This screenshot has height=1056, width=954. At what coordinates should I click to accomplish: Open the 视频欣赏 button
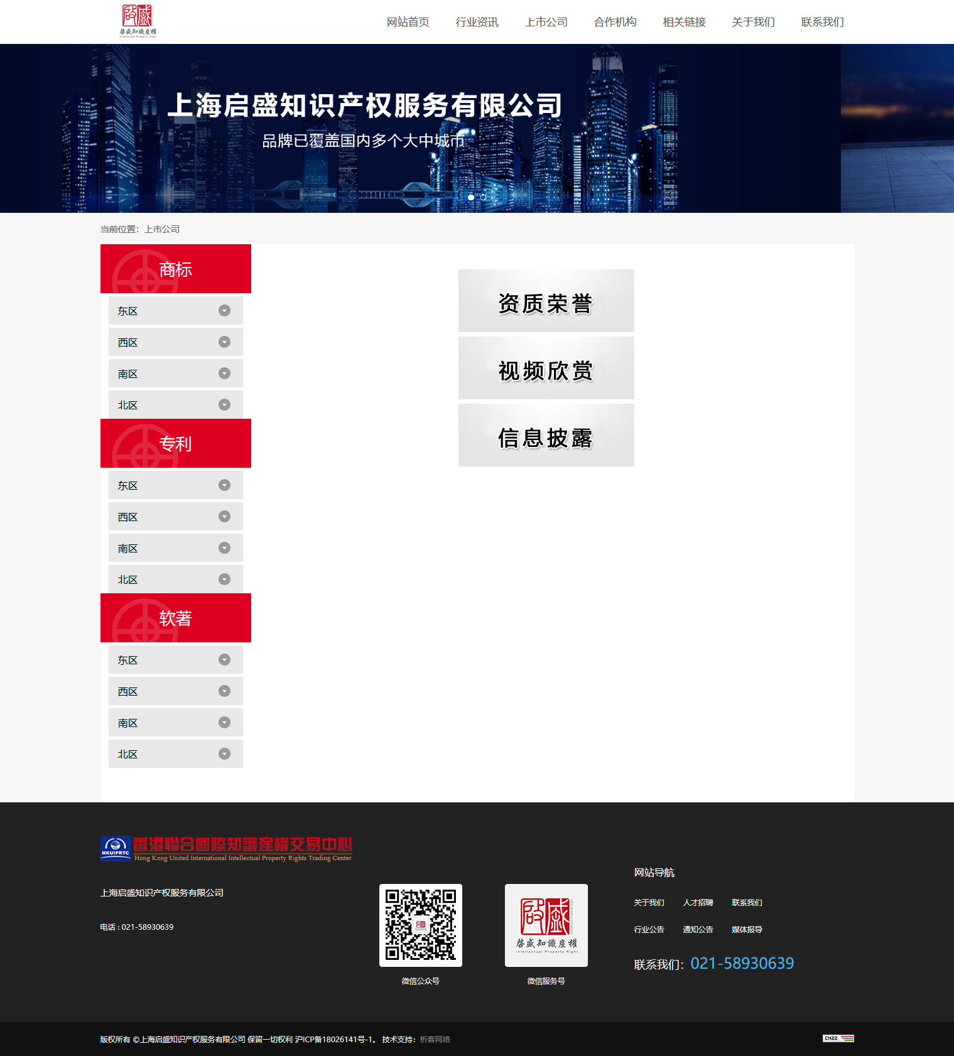[x=546, y=368]
